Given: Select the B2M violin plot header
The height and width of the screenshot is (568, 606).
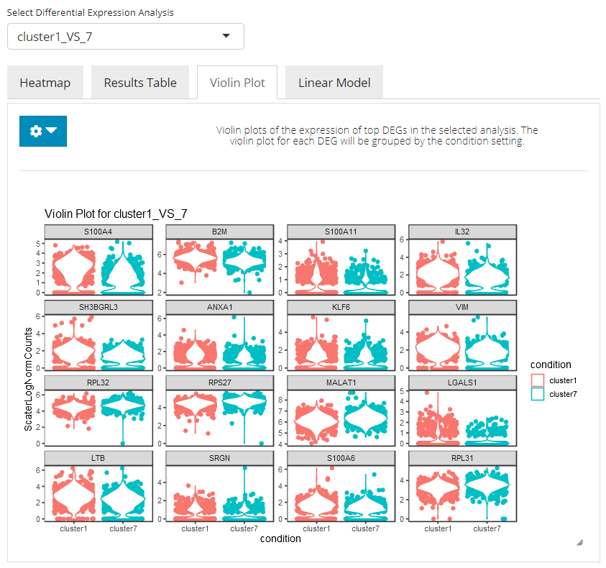Looking at the screenshot, I should coord(219,232).
